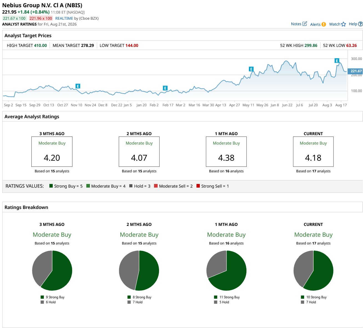Click the date 'Fri, Aug 21st, 2026'
The width and height of the screenshot is (363, 328).
60,24
